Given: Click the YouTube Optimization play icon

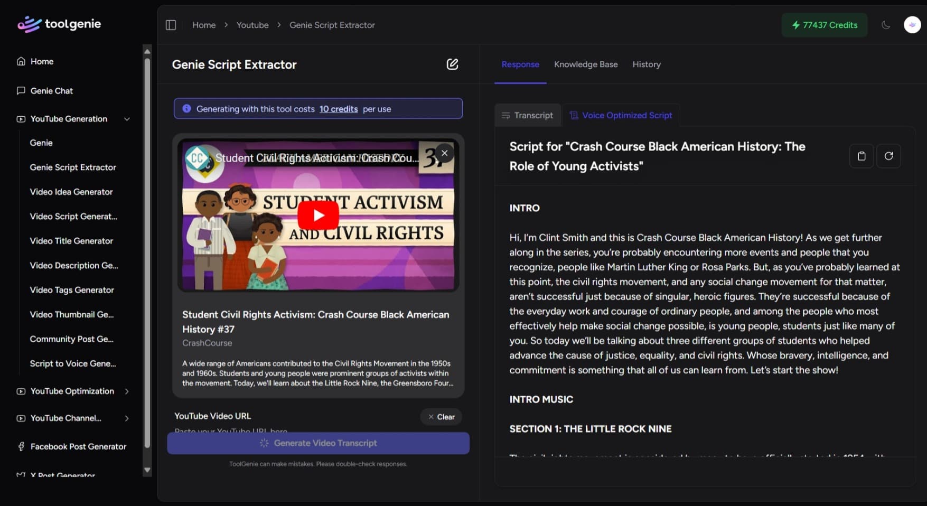Looking at the screenshot, I should coord(21,391).
